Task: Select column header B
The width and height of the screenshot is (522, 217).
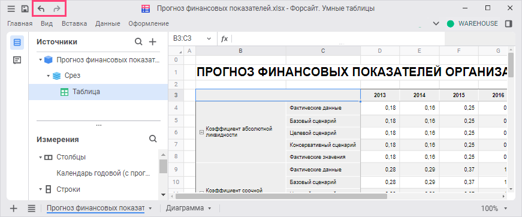Action: pos(241,51)
